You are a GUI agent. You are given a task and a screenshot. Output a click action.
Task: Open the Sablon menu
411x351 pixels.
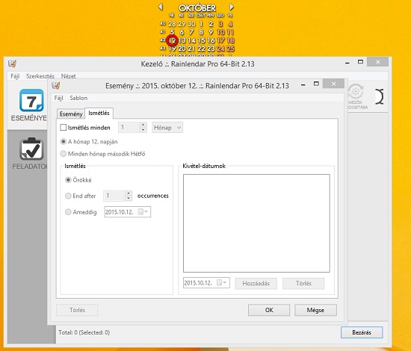[78, 98]
